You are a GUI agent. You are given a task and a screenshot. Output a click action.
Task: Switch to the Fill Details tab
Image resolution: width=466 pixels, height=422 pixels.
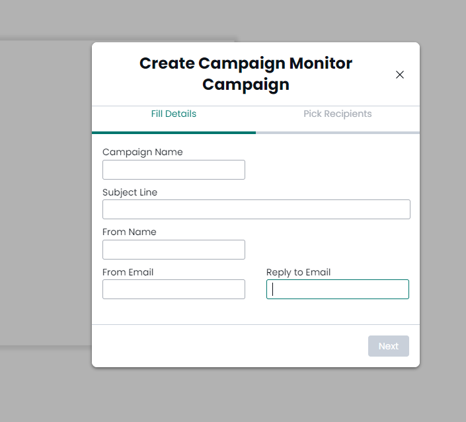(x=174, y=114)
